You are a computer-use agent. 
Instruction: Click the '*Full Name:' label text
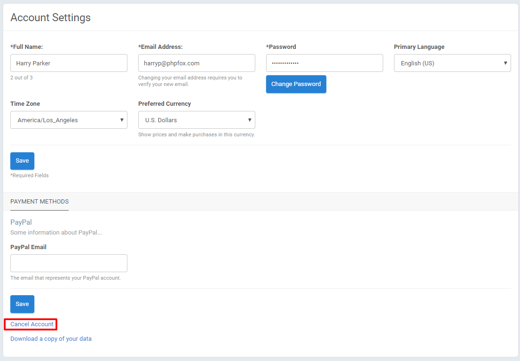27,47
